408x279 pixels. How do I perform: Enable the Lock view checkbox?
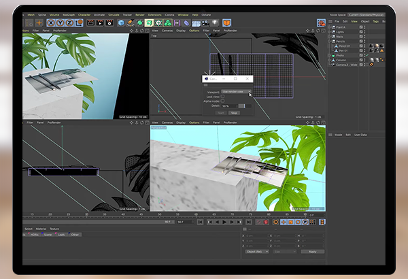(x=222, y=97)
